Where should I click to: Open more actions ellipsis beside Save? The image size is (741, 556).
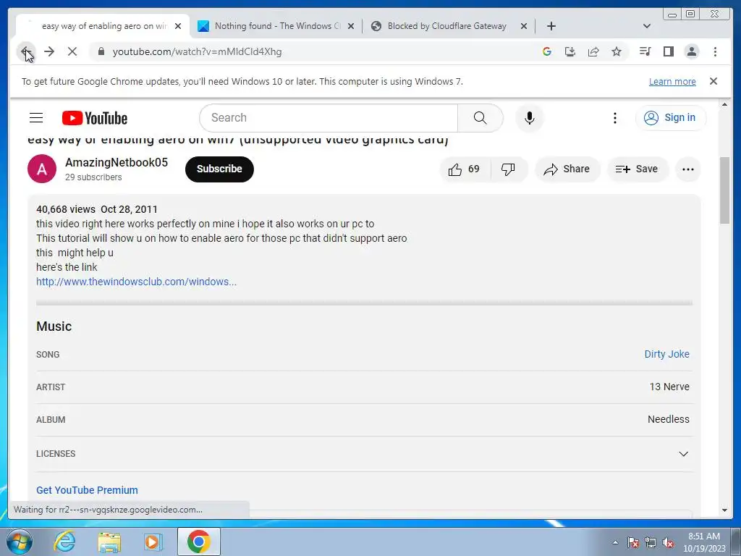(688, 169)
